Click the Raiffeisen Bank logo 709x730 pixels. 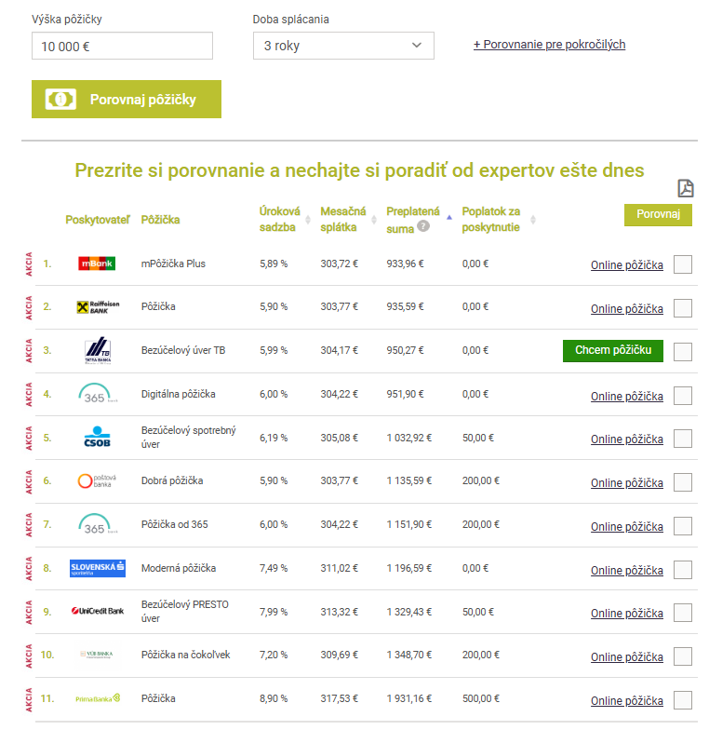(97, 307)
